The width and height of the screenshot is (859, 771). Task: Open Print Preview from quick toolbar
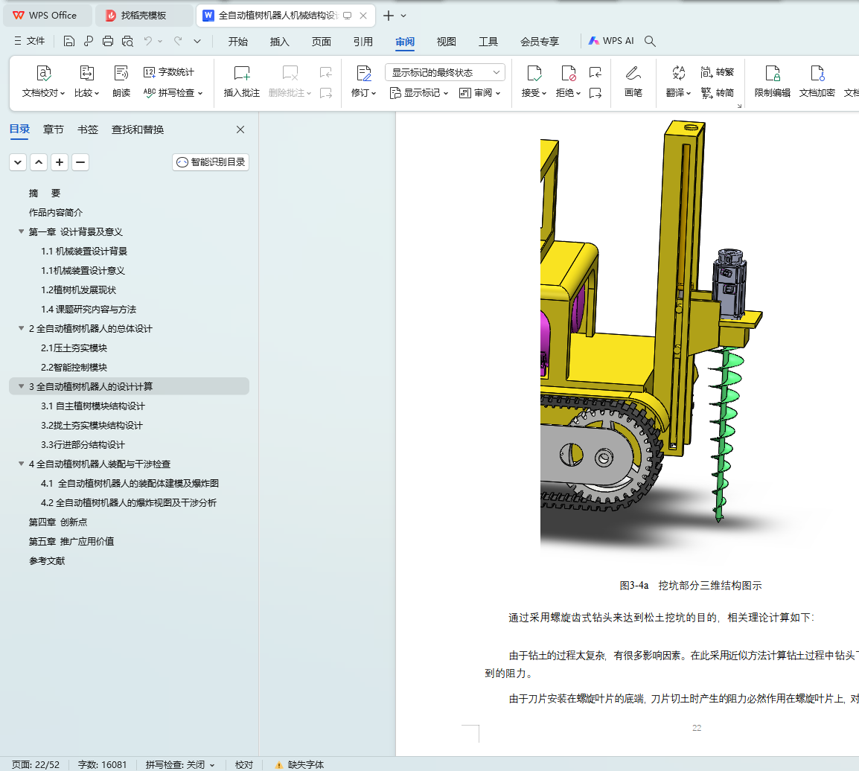pyautogui.click(x=127, y=41)
